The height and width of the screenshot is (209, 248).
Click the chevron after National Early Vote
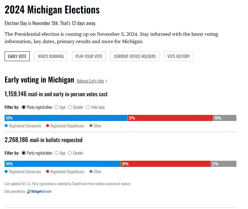click(106, 81)
